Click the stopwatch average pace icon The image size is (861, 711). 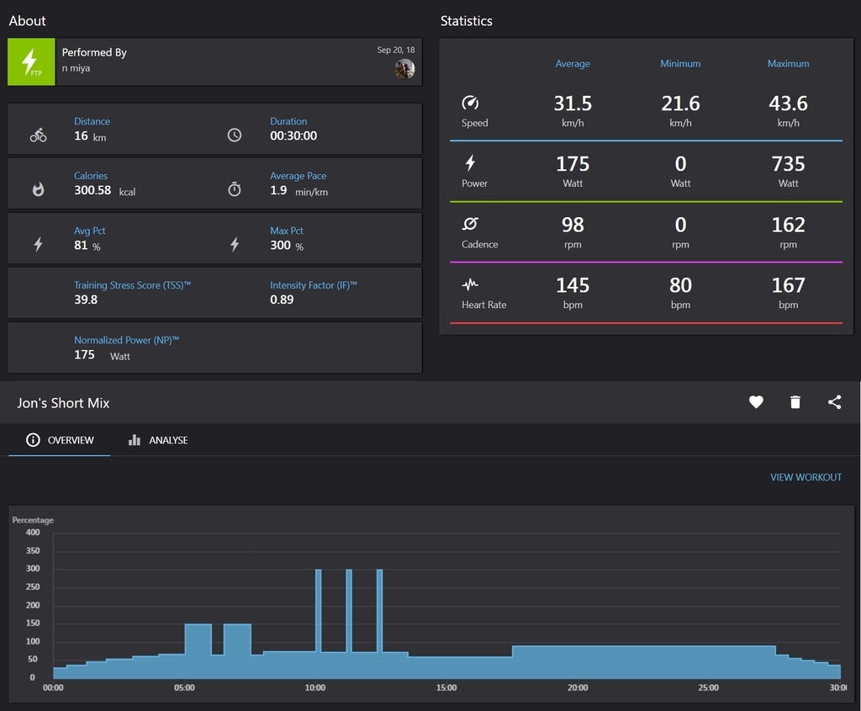click(x=235, y=189)
